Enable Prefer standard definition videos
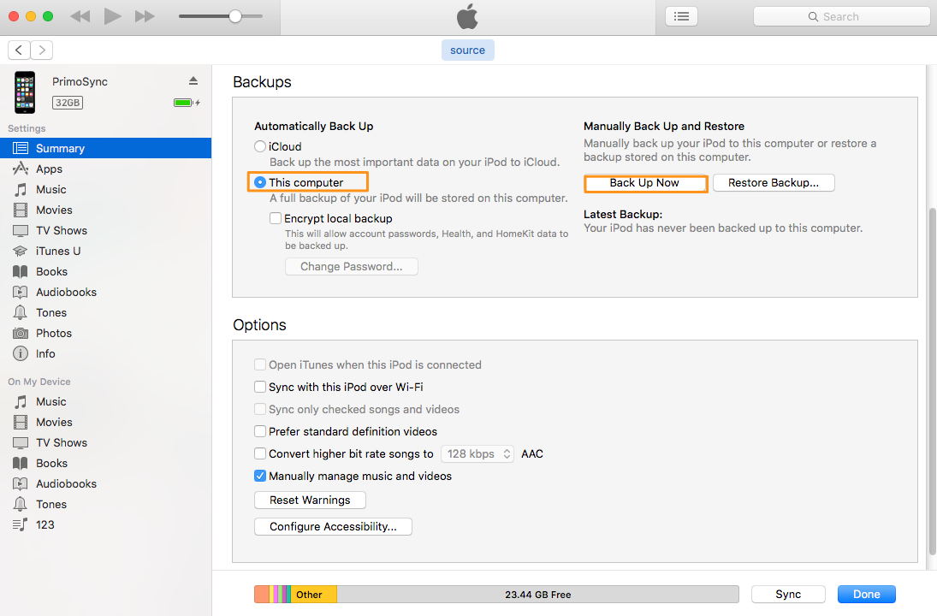 (x=260, y=431)
